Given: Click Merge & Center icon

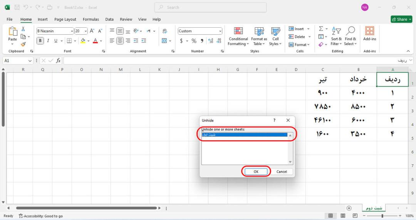Looking at the screenshot, I should click(x=164, y=40).
